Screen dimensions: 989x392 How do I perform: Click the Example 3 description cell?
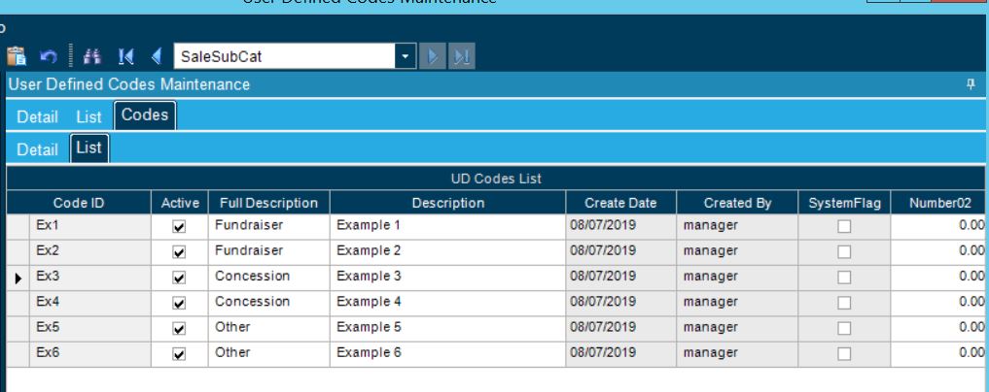click(448, 278)
